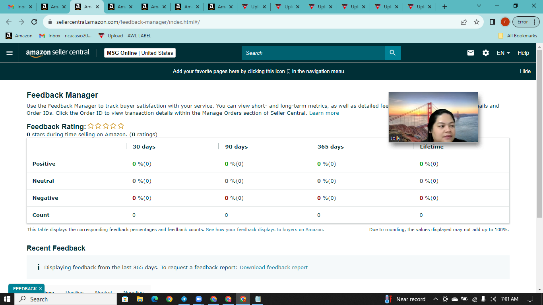The width and height of the screenshot is (543, 305).
Task: Open See how your feedback displays link
Action: point(265,230)
